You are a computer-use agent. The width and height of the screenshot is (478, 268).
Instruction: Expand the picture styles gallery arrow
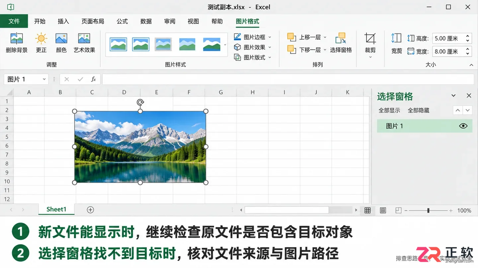(225, 45)
